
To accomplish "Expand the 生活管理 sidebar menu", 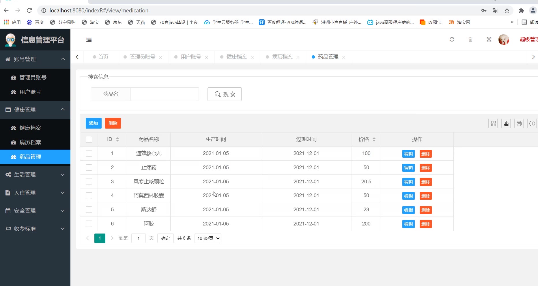I will 35,175.
